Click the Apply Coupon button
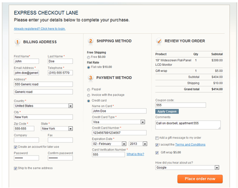The width and height of the screenshot is (238, 188). [167, 111]
